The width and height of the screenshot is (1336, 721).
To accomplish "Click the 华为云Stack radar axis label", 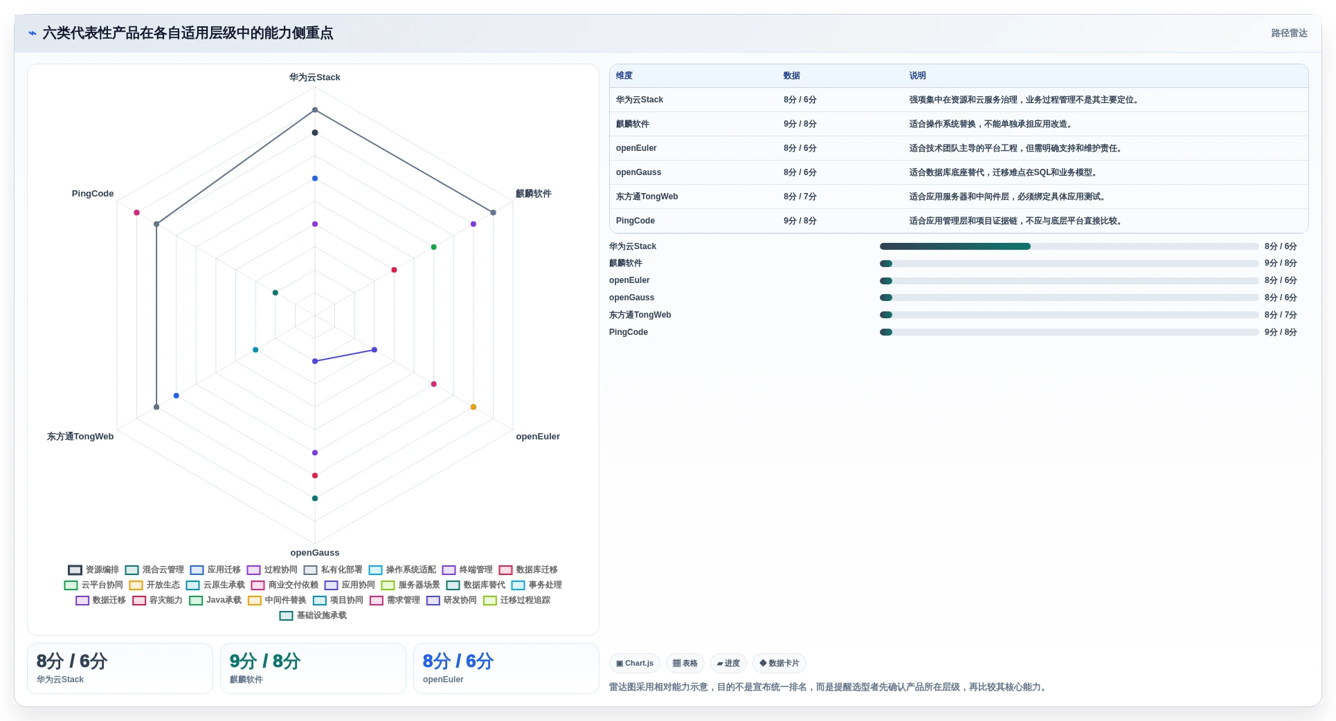I will point(315,77).
